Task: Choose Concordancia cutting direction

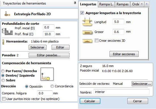Action: tap(52, 86)
